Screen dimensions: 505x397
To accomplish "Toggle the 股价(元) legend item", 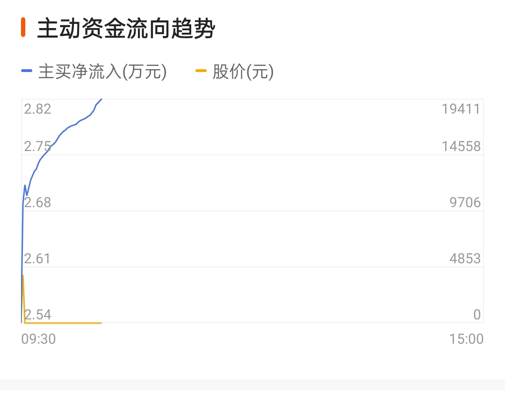I will pos(235,71).
